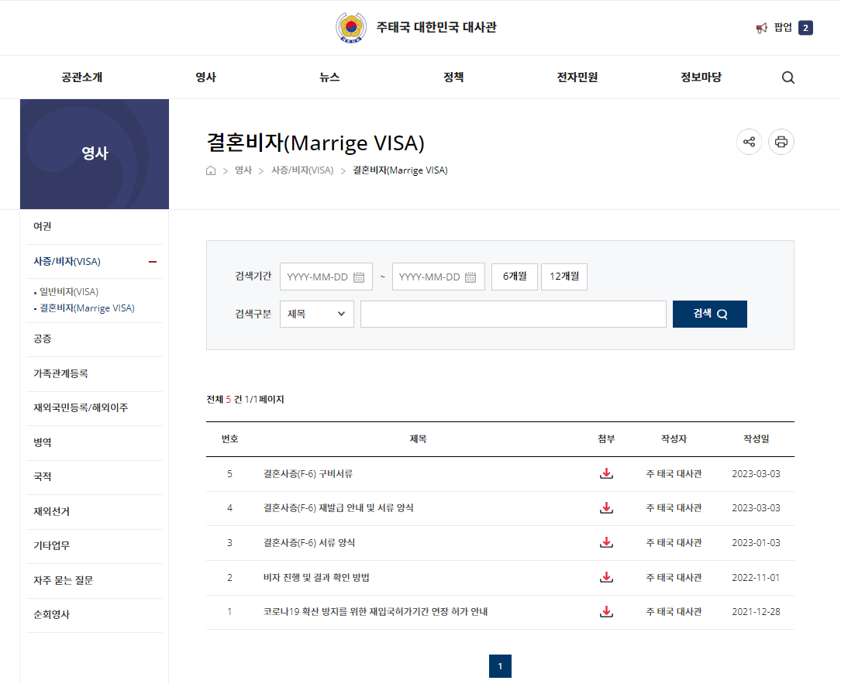Screen dimensions: 841x684
Task: Collapse the 사증/비자(VISA) minus icon
Action: coord(153,262)
